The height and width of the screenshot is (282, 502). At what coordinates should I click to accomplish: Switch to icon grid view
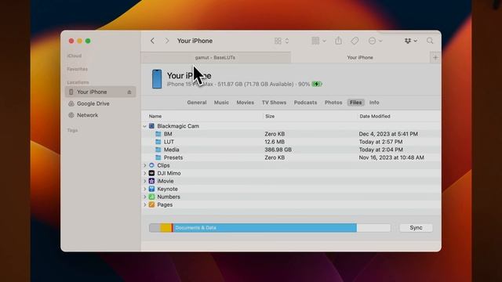coord(278,41)
